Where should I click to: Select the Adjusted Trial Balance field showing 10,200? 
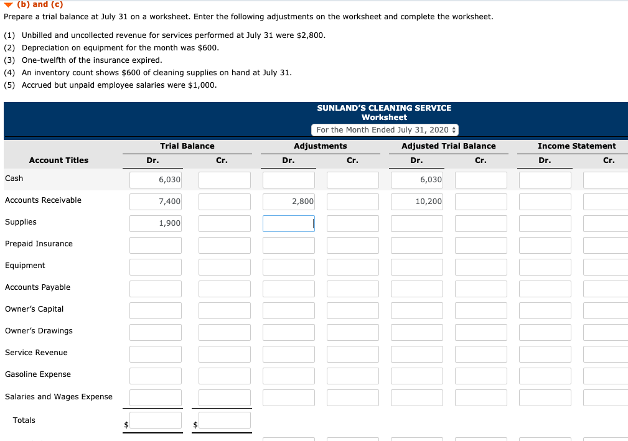point(416,201)
